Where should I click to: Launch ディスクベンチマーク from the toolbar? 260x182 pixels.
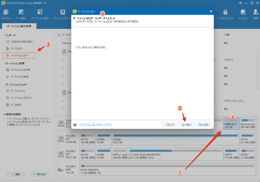click(62, 14)
